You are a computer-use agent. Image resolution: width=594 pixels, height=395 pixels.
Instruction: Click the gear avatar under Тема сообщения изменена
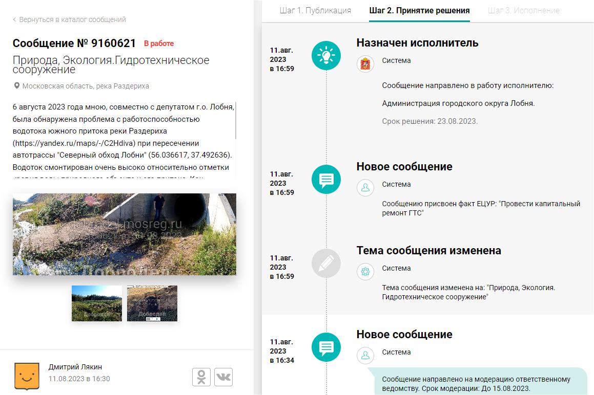tap(365, 272)
